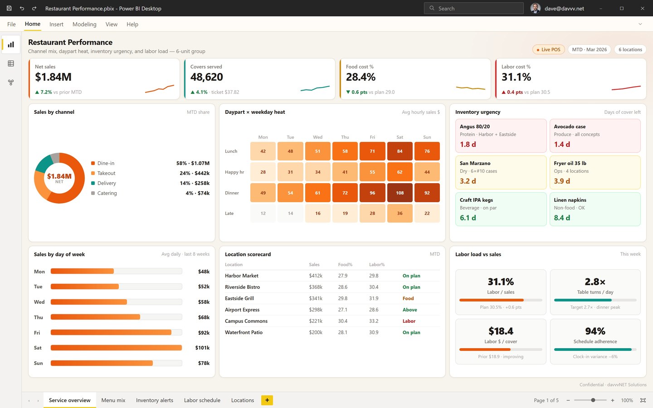
Task: Click the Dinner Saturday 108 heat cell
Action: (400, 193)
